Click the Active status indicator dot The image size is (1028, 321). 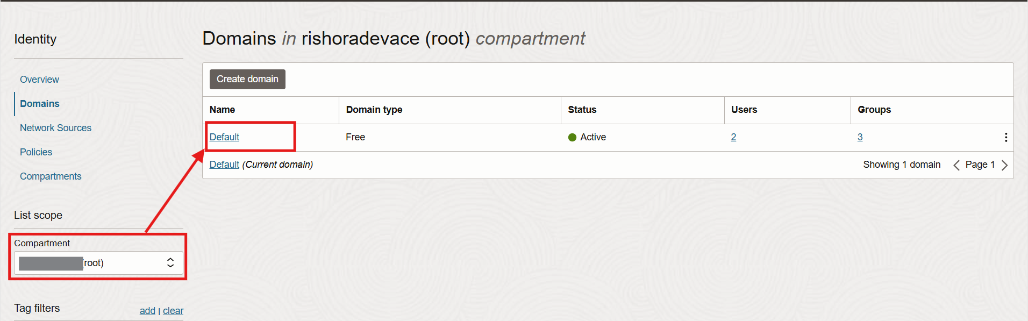point(573,137)
